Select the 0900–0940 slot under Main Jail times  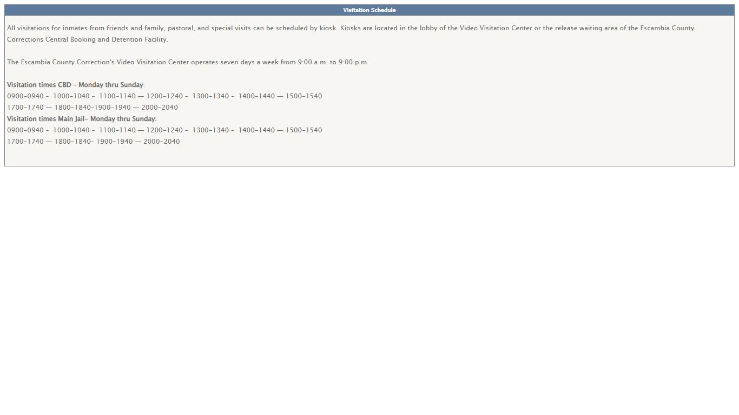tap(25, 130)
